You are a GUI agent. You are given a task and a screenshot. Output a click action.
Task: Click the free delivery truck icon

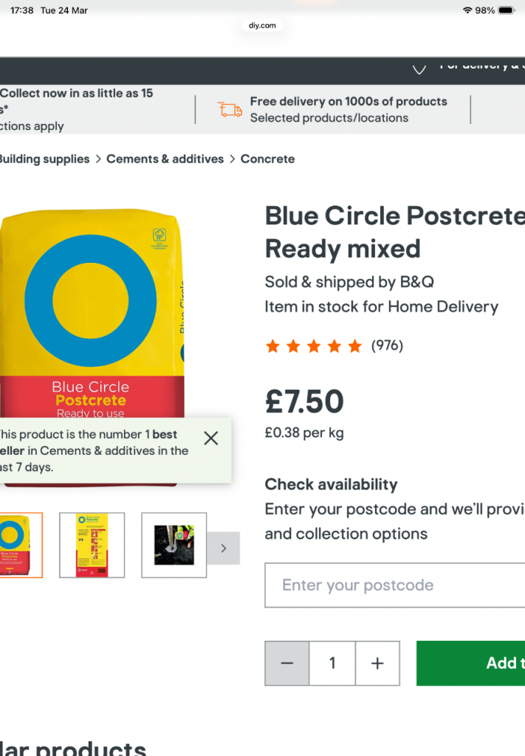click(230, 109)
